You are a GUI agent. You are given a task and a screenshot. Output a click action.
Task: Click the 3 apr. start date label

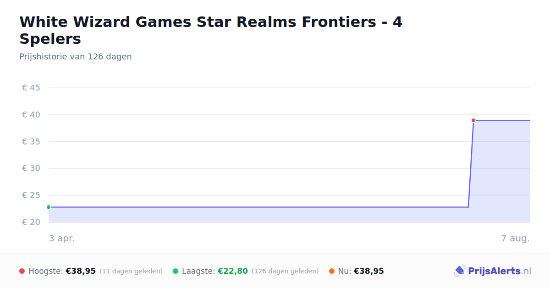point(61,239)
